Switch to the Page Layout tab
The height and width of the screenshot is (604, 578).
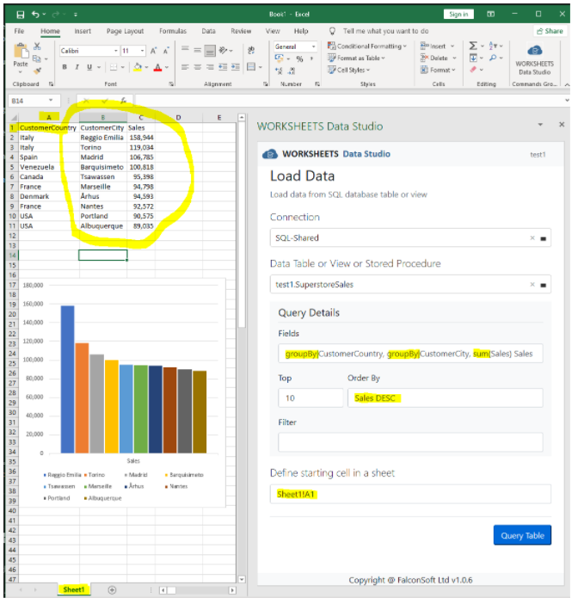(x=126, y=31)
